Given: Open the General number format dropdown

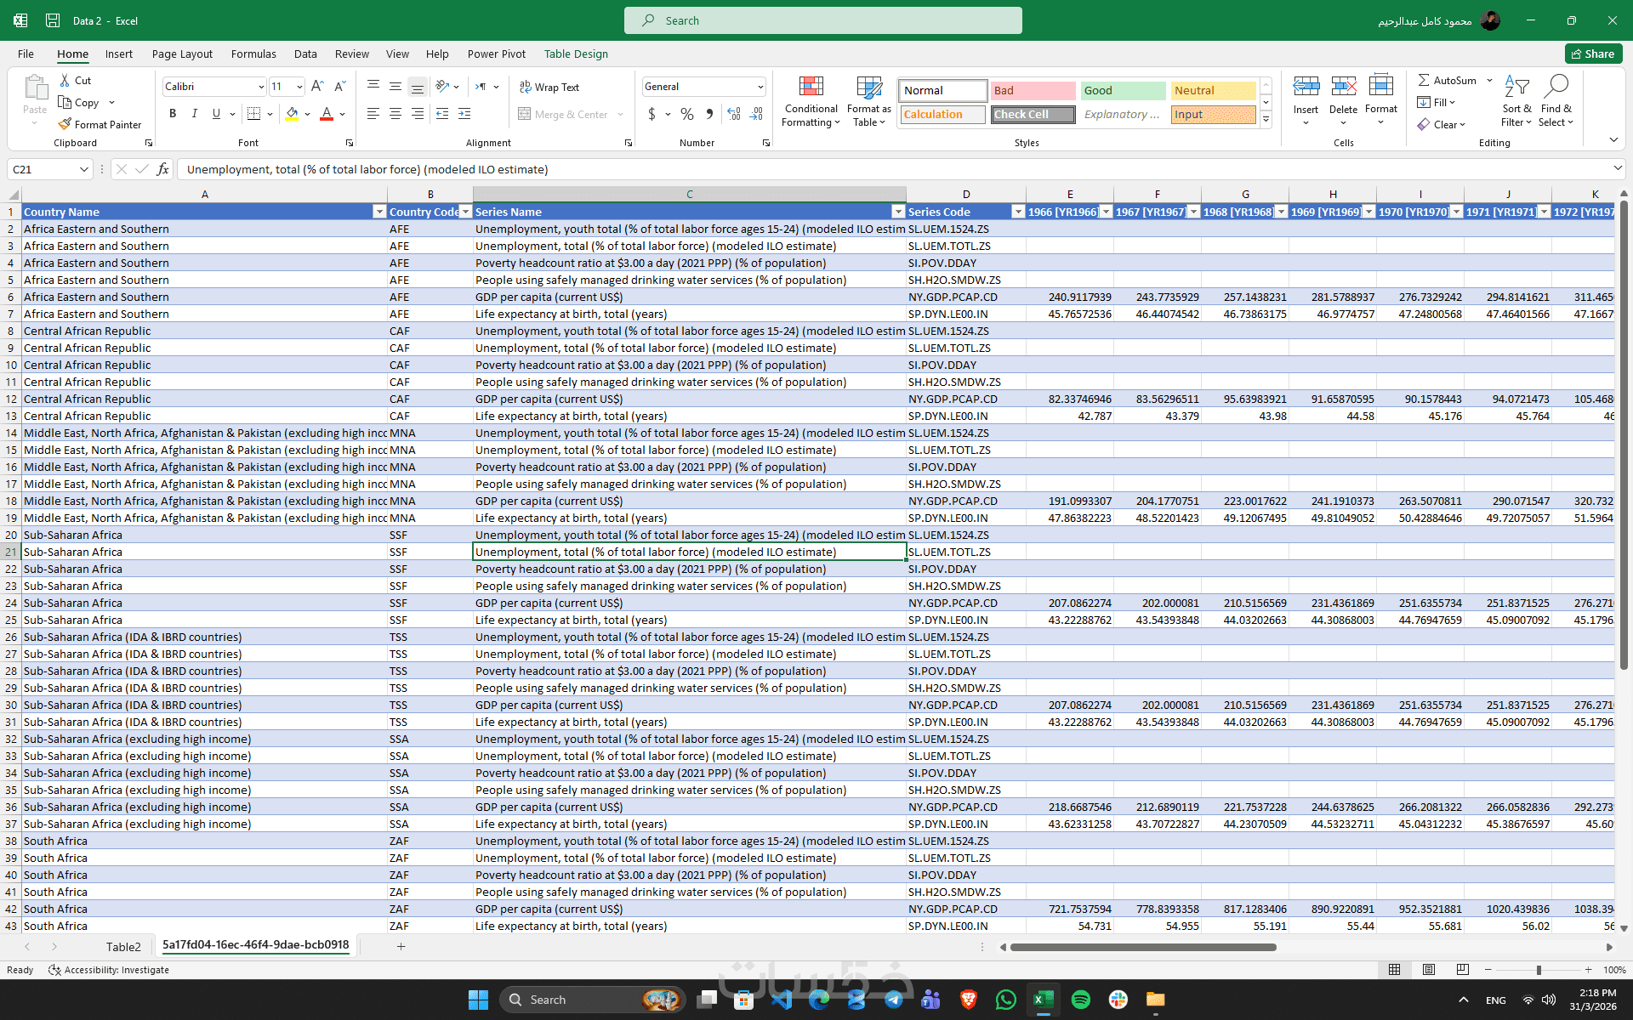Looking at the screenshot, I should tap(760, 87).
